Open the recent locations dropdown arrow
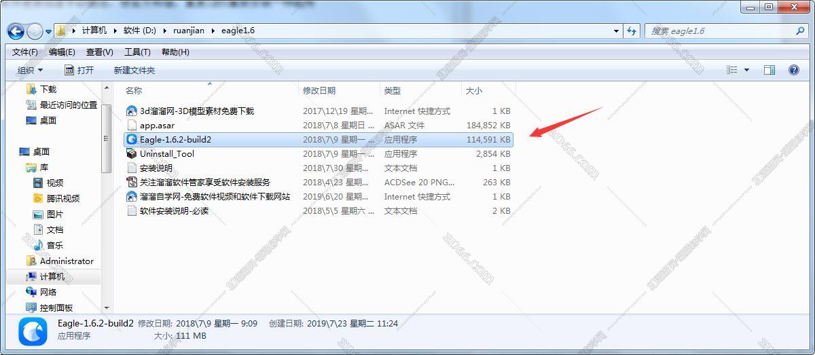The width and height of the screenshot is (815, 355). point(48,31)
